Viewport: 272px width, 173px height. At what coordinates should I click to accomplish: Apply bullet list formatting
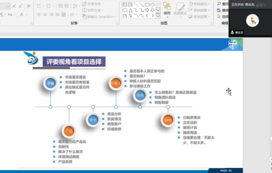coord(39,6)
